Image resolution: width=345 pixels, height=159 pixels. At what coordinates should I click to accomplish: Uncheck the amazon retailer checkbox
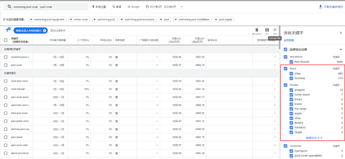coord(291,90)
